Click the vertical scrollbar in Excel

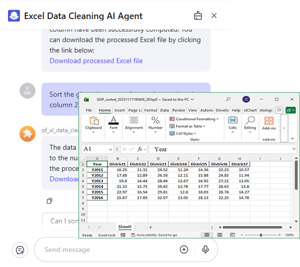(x=296, y=175)
